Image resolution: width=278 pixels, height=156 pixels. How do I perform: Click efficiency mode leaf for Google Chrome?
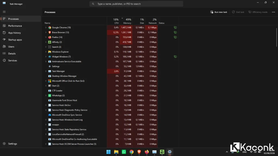click(x=175, y=28)
